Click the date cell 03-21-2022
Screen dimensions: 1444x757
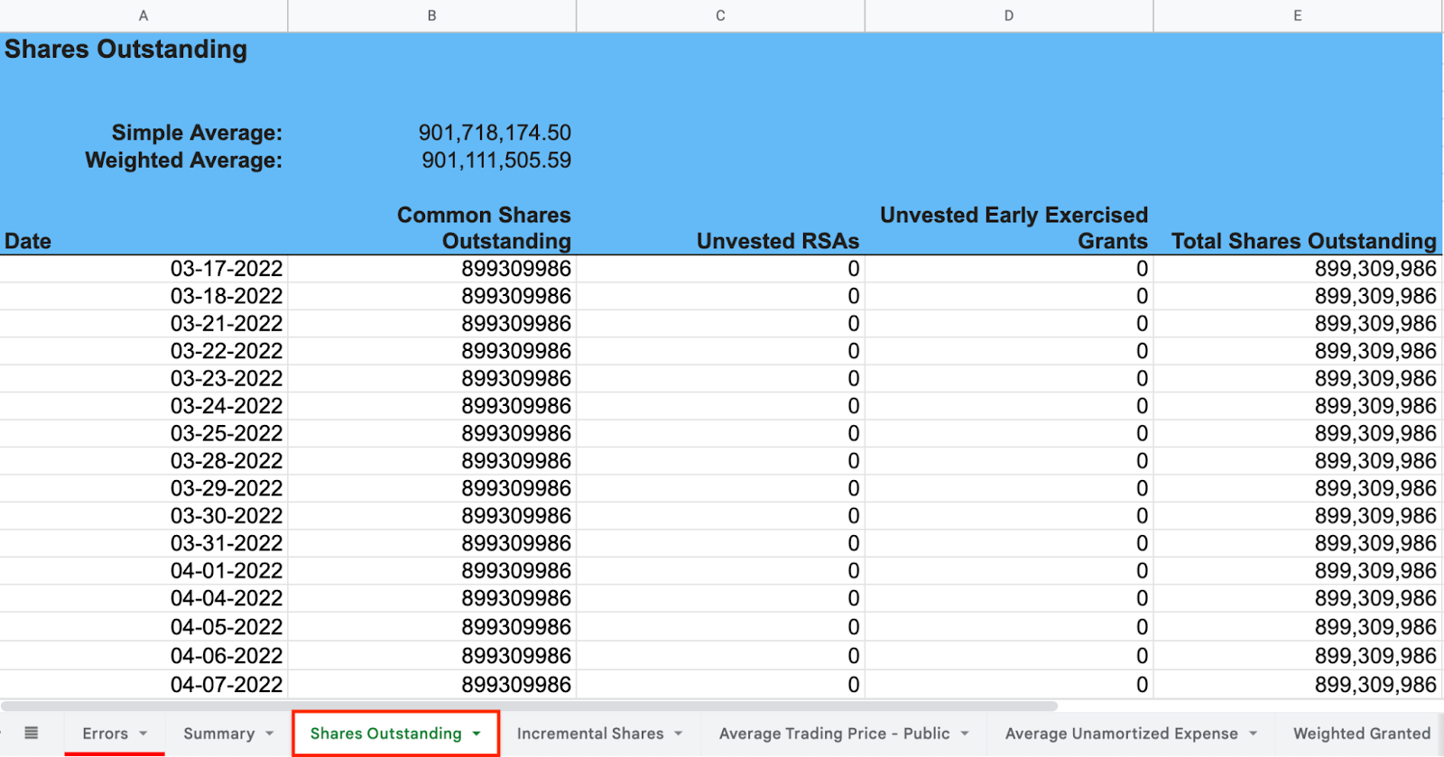tap(143, 323)
